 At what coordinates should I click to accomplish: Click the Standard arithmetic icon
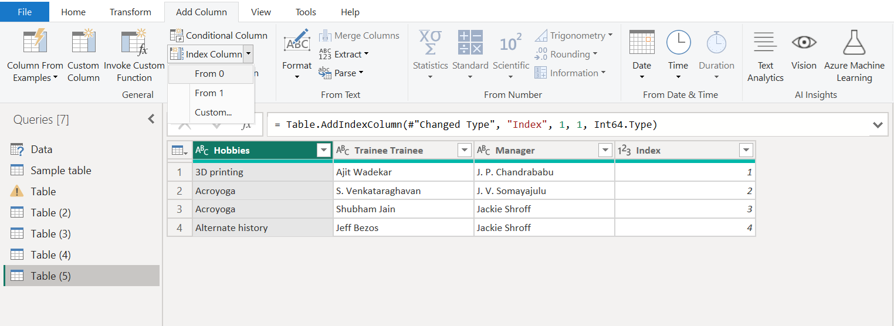tap(470, 42)
